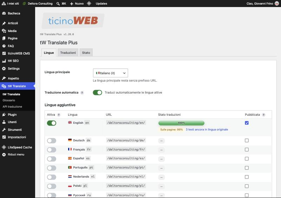This screenshot has width=281, height=198.
Task: Check Pubblicata for Português
Action: (247, 168)
